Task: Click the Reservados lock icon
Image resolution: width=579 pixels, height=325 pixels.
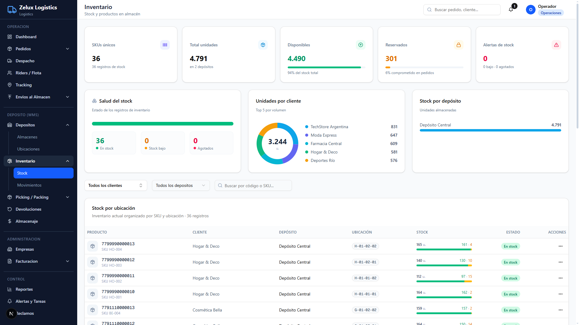Action: pos(459,45)
